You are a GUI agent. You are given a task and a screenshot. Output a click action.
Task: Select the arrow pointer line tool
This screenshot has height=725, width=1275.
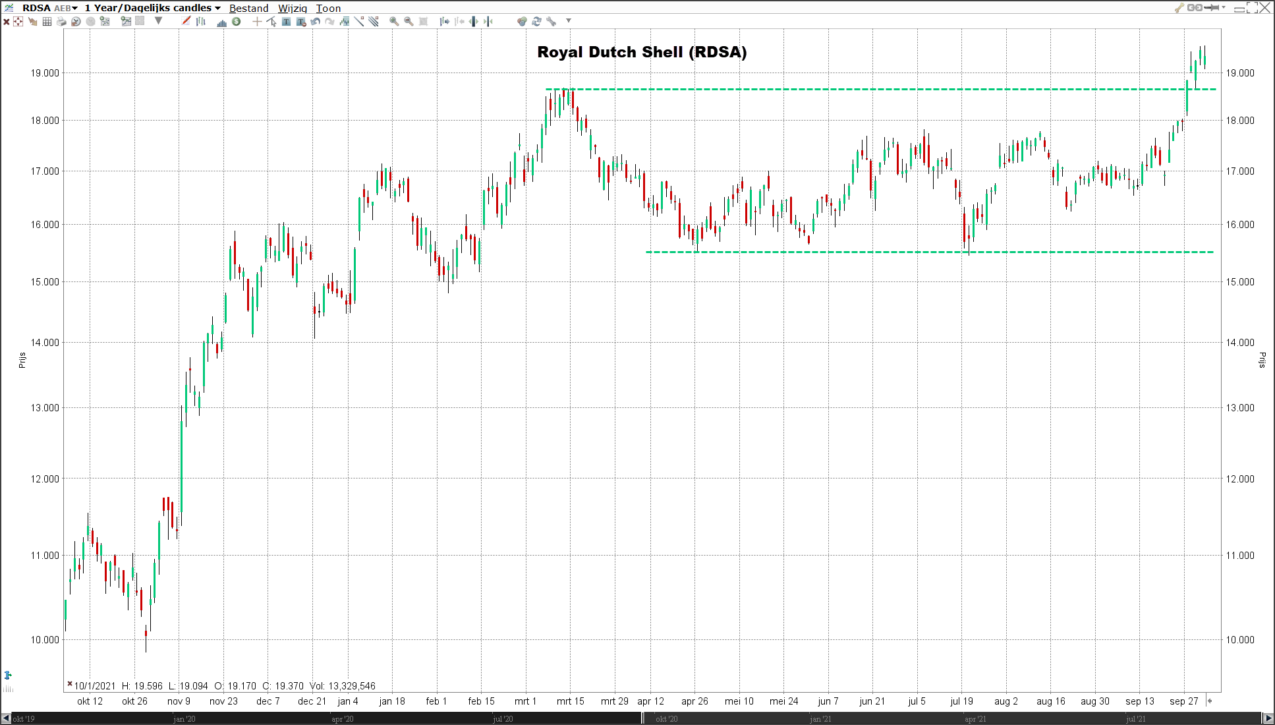(271, 22)
